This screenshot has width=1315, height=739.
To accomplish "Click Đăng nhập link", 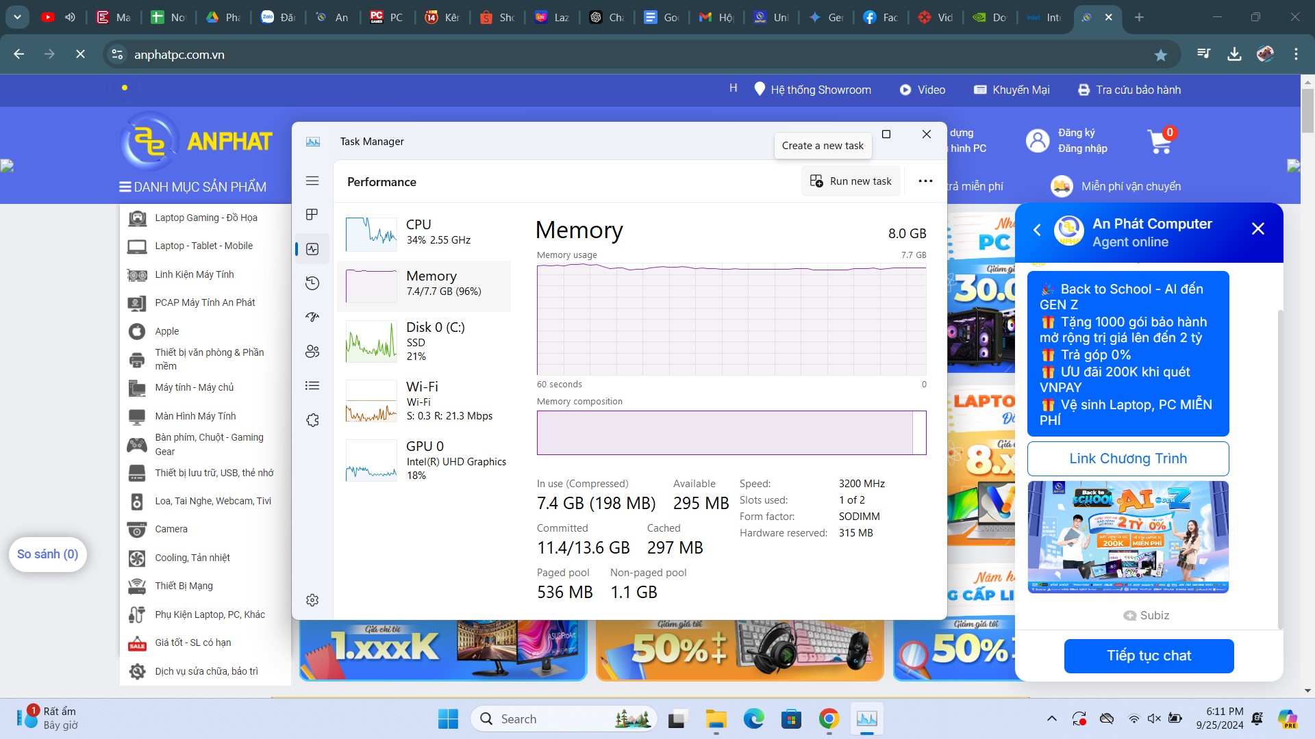I will point(1082,148).
